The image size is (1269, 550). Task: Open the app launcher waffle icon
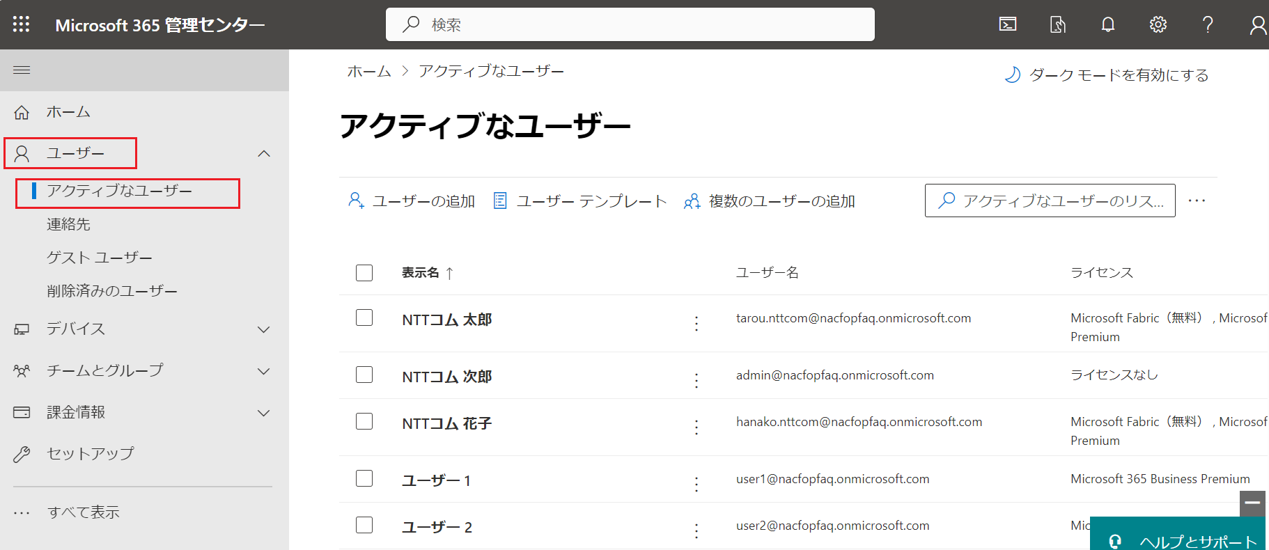coord(21,24)
